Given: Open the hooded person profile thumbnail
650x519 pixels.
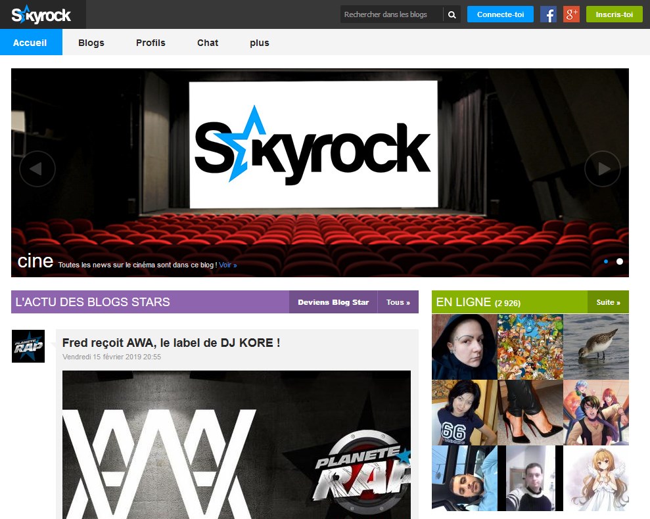Looking at the screenshot, I should pyautogui.click(x=464, y=347).
